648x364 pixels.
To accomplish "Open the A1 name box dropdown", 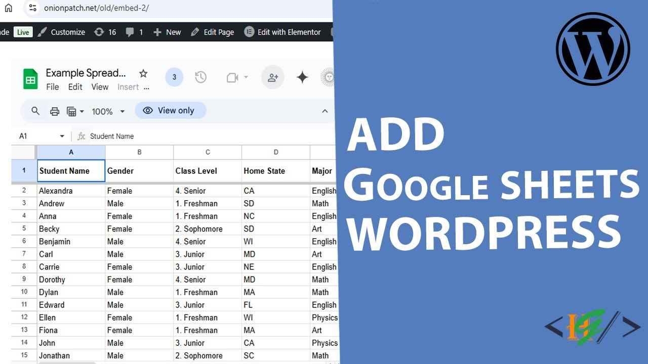I will coord(62,136).
